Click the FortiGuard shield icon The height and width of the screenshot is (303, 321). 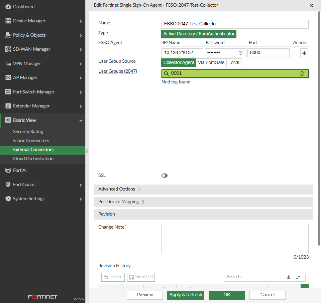(8, 185)
